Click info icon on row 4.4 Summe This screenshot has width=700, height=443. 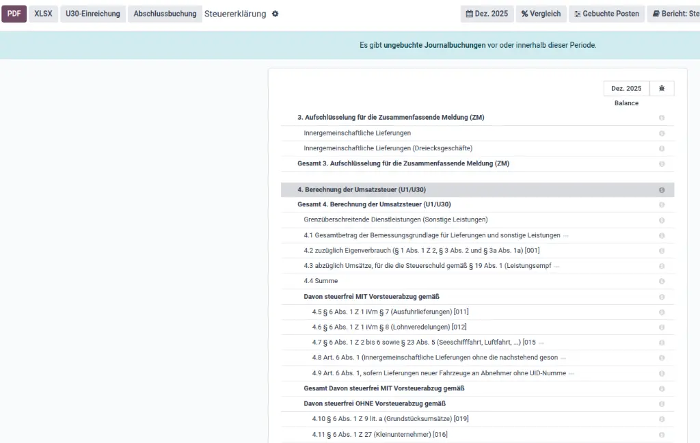pos(662,281)
